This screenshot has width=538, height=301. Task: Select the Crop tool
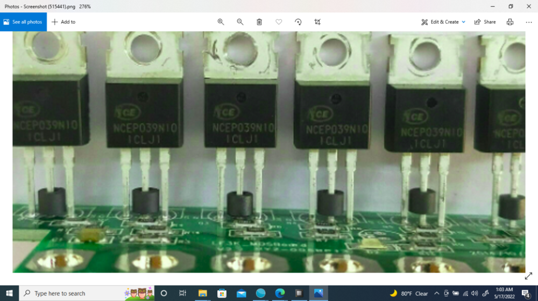tap(317, 22)
